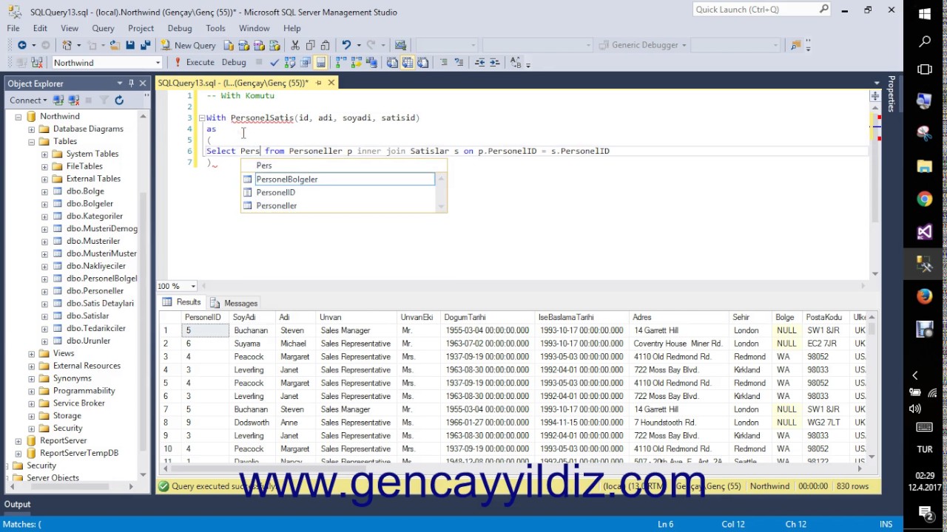Toggle auto-hide pin on Object Explorer
This screenshot has height=532, width=947.
131,83
